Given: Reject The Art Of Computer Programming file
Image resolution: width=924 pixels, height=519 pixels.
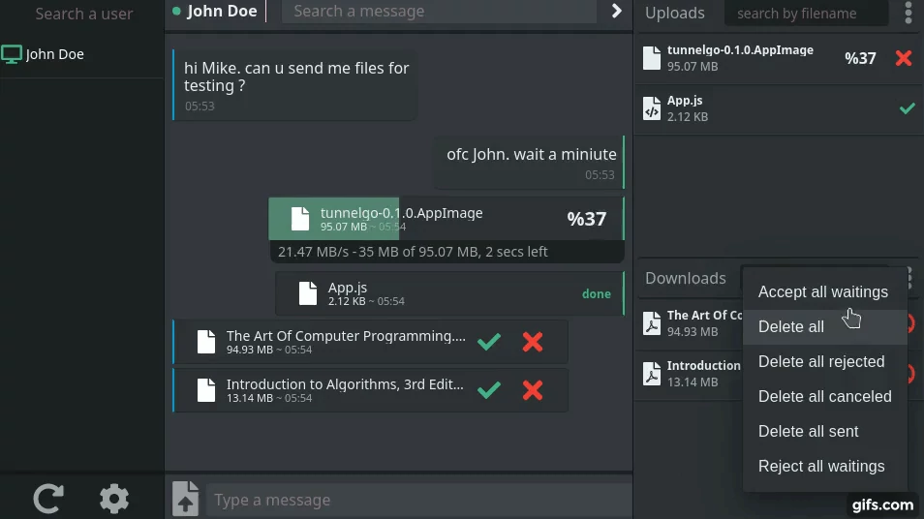Looking at the screenshot, I should 532,342.
